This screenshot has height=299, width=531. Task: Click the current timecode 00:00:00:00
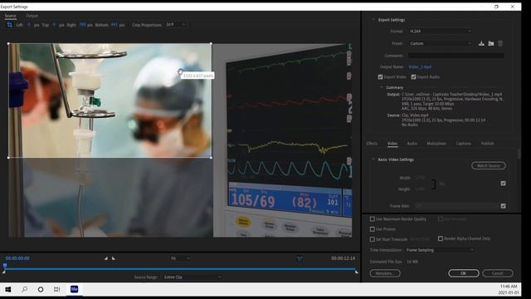(x=17, y=258)
